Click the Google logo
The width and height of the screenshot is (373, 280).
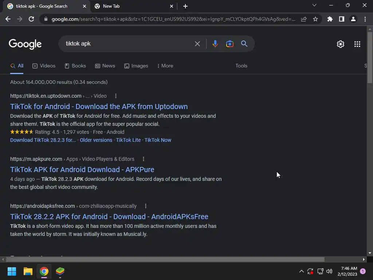pos(25,44)
